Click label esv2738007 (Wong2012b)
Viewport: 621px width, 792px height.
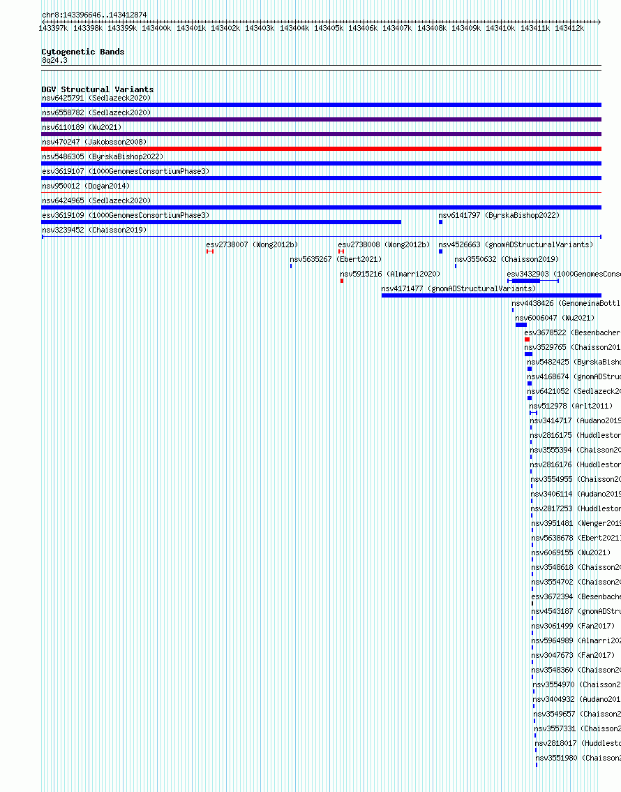pyautogui.click(x=252, y=244)
